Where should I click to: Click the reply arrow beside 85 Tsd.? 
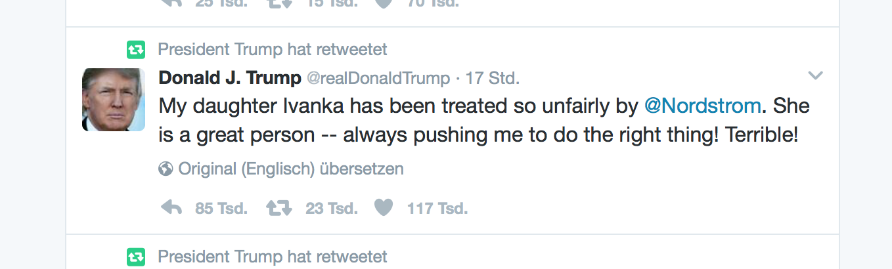(171, 209)
